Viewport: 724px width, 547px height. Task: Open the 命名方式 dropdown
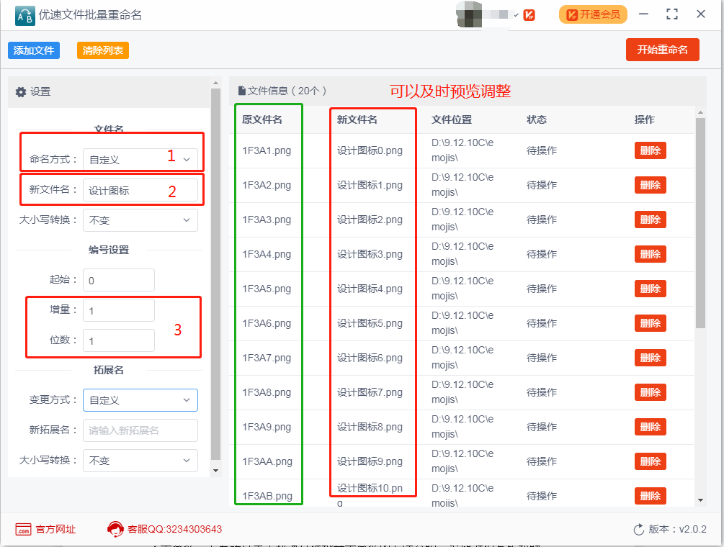(x=140, y=160)
